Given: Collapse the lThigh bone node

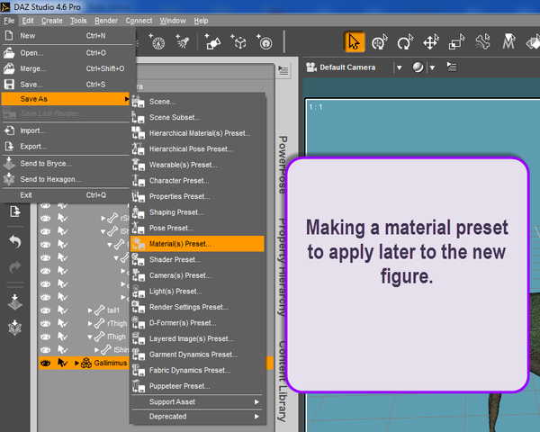Looking at the screenshot, I should pos(90,337).
